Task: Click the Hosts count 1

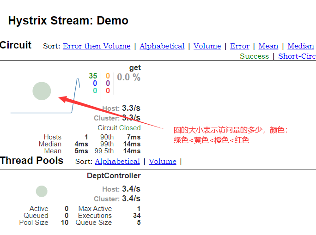Action: pyautogui.click(x=86, y=137)
